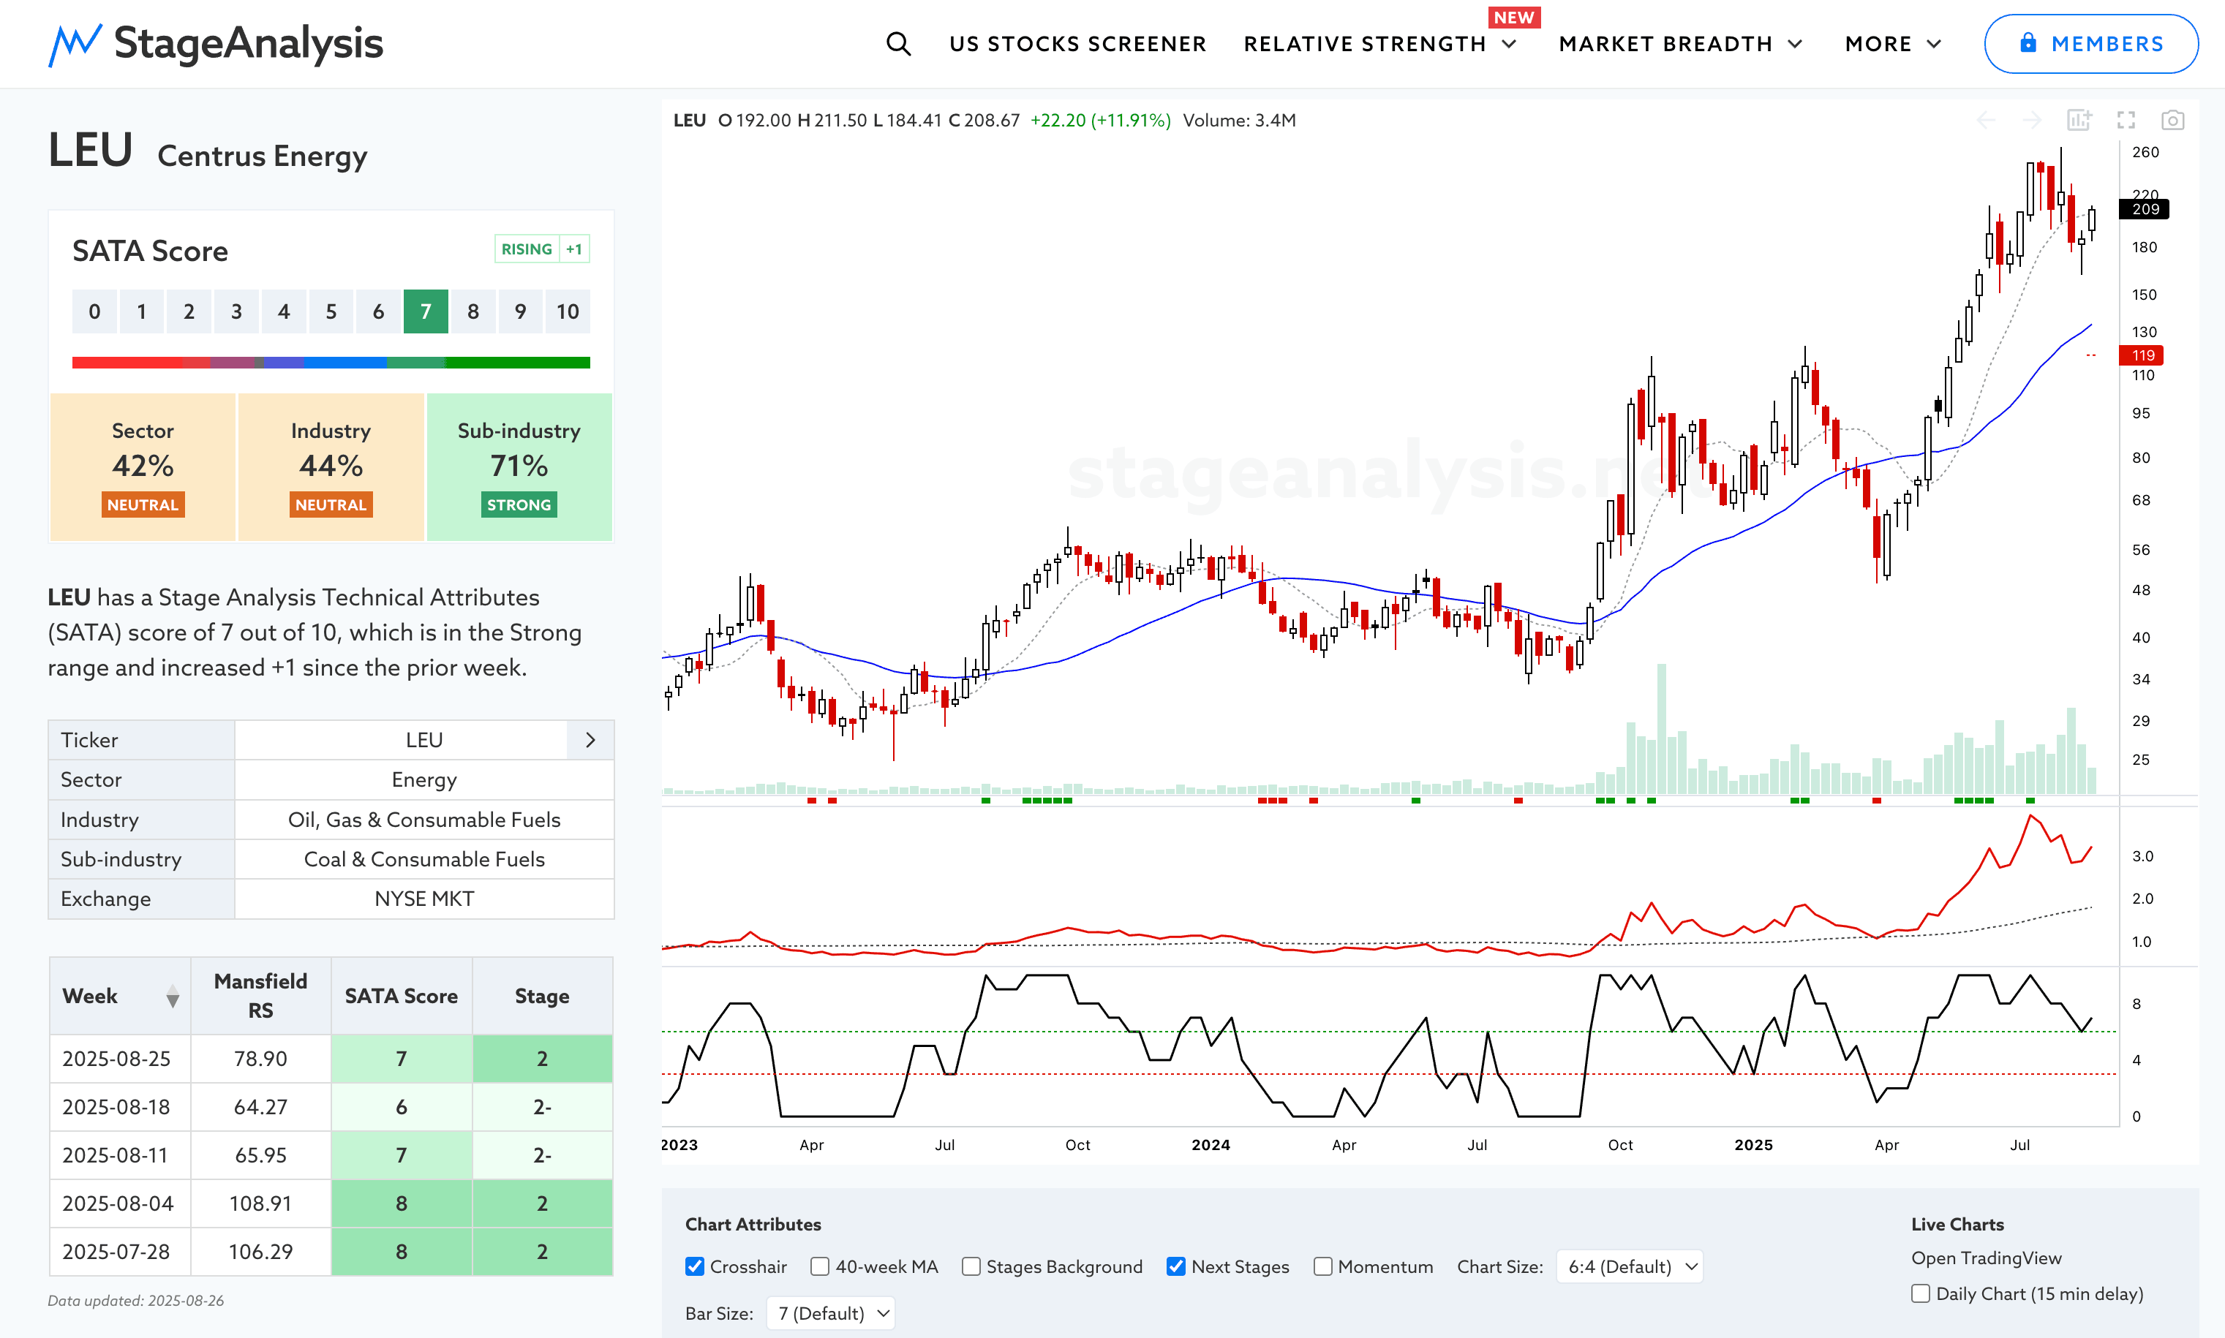Click the NEW badge above Relative Strength

click(1513, 17)
